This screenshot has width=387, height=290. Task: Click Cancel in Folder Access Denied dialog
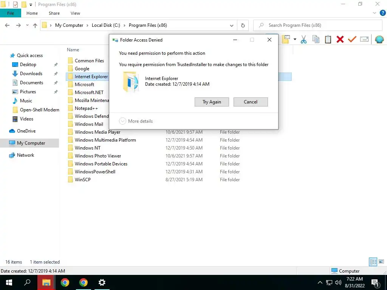tap(251, 102)
